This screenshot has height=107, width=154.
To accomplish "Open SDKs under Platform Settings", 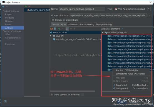I will pyautogui.click(x=8, y=34).
